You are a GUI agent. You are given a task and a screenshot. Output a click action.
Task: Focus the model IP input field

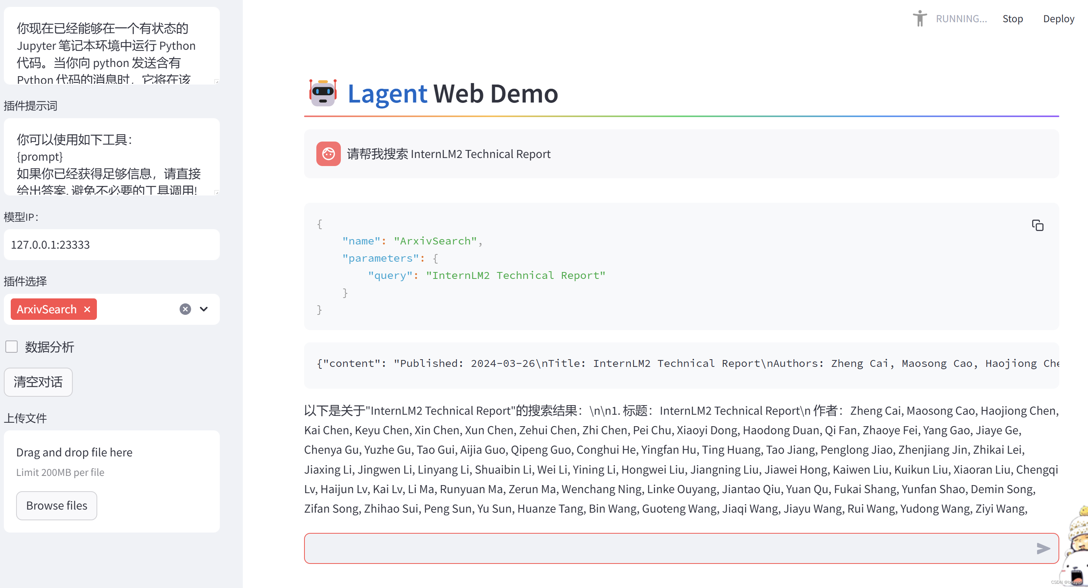tap(111, 244)
